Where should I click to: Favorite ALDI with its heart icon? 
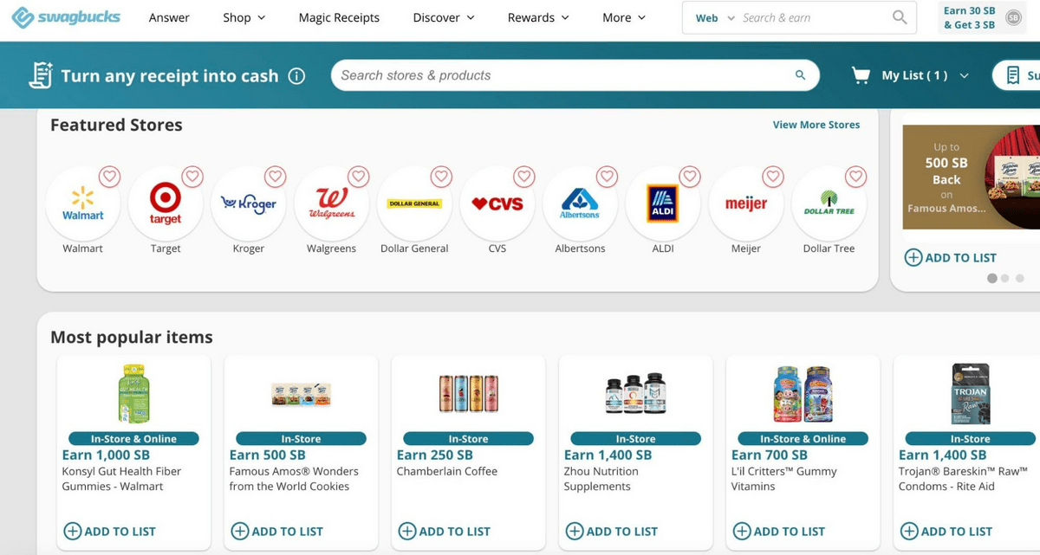pos(690,177)
